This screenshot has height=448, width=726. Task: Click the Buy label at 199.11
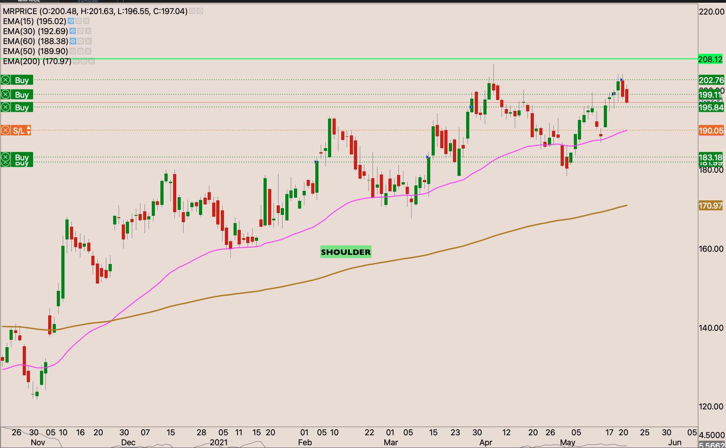(x=22, y=95)
